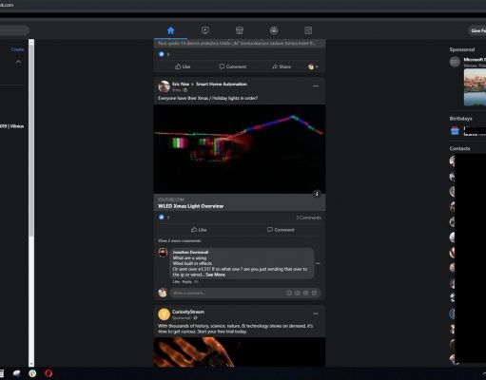This screenshot has height=380, width=486.
Task: Click the Write a comment field
Action: tap(245, 293)
